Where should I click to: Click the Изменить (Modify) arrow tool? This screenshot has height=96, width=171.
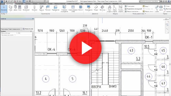(4, 8)
